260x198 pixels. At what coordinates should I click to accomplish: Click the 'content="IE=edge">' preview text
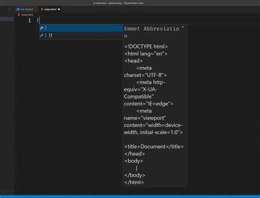coord(149,104)
